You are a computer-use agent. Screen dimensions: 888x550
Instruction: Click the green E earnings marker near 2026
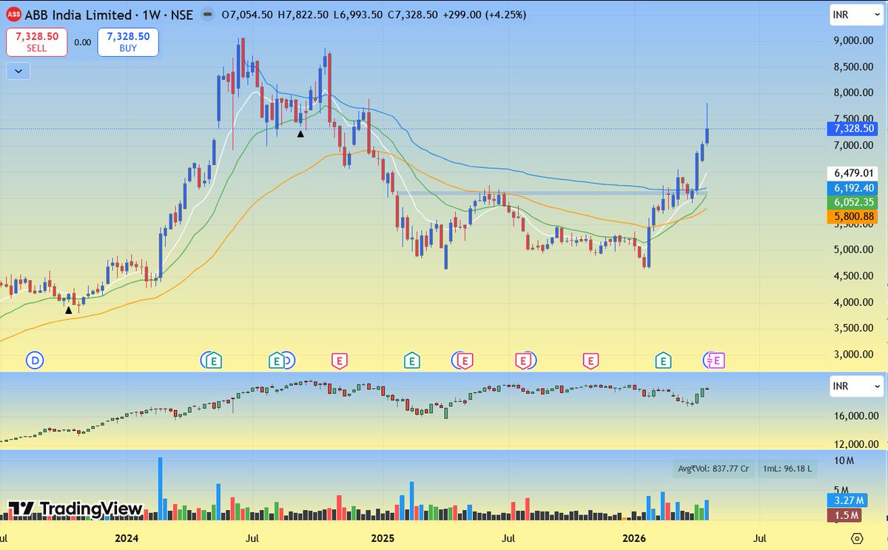(x=662, y=360)
